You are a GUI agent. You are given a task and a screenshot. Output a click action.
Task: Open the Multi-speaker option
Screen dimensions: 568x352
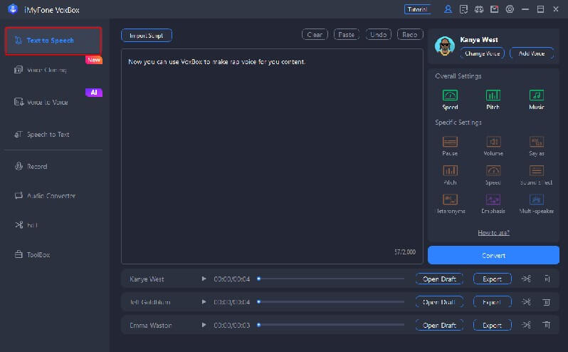pyautogui.click(x=537, y=203)
